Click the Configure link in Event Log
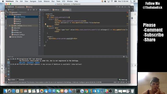This screenshot has width=167, height=94. 30,63
